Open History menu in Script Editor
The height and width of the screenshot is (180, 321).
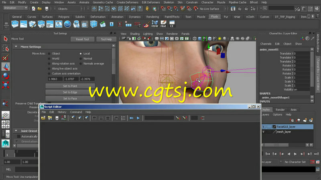pyautogui.click(x=62, y=112)
